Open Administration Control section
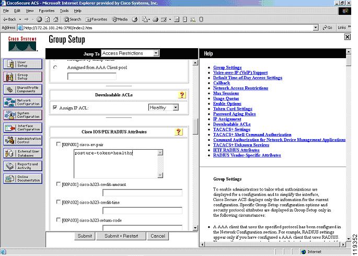This screenshot has width=358, height=256. pos(22,140)
